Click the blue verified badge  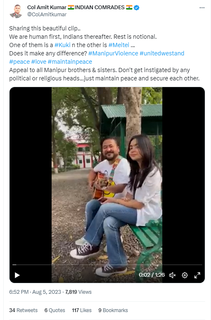pyautogui.click(x=137, y=8)
